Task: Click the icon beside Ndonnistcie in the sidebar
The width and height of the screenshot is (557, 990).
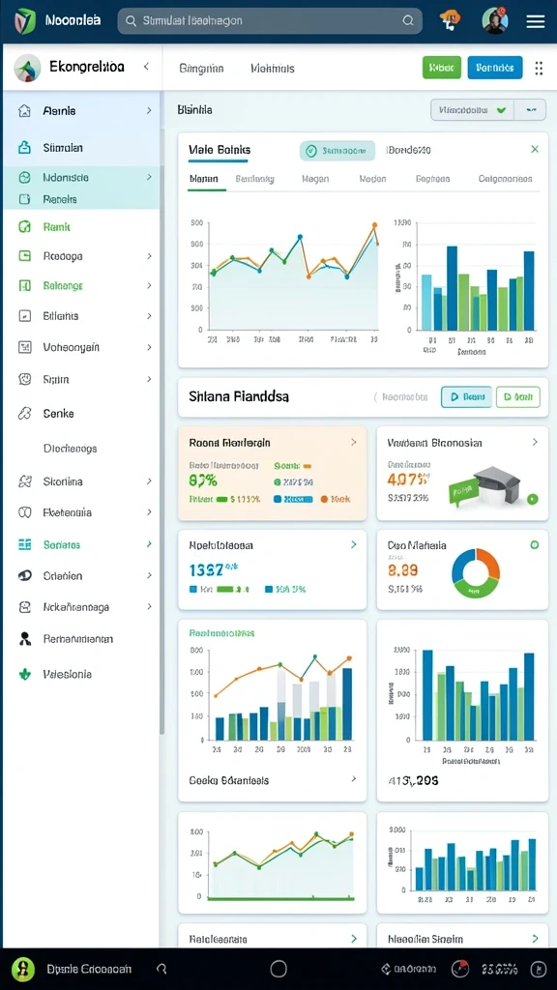Action: pos(24,178)
